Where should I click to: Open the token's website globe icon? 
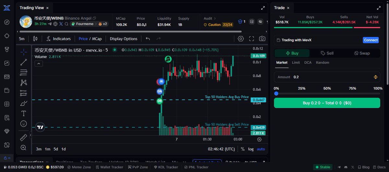point(55,24)
